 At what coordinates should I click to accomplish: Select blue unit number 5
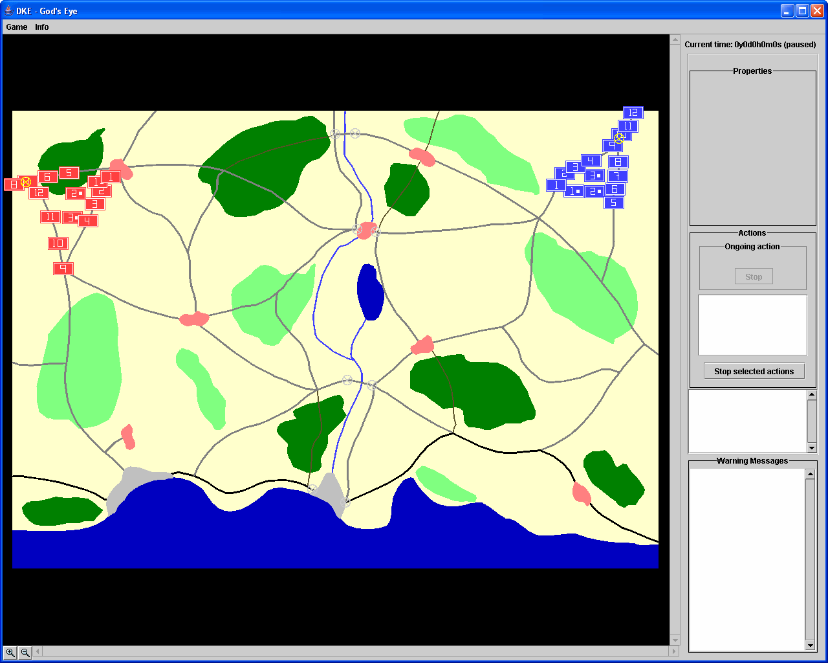614,203
